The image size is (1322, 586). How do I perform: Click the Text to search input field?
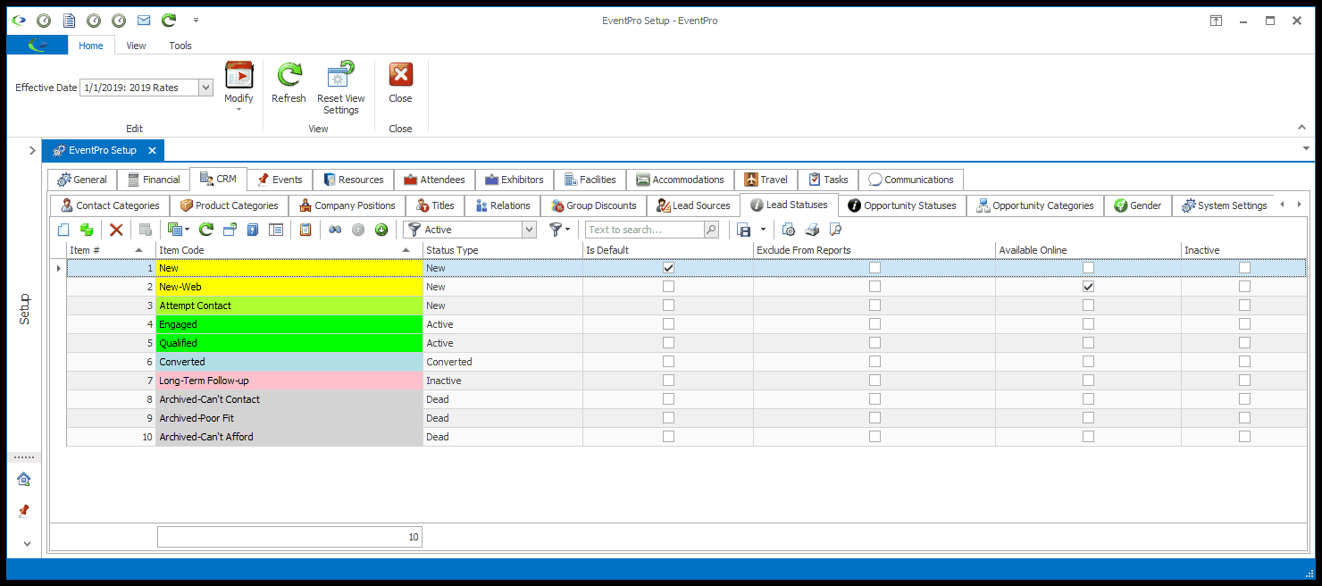point(645,230)
